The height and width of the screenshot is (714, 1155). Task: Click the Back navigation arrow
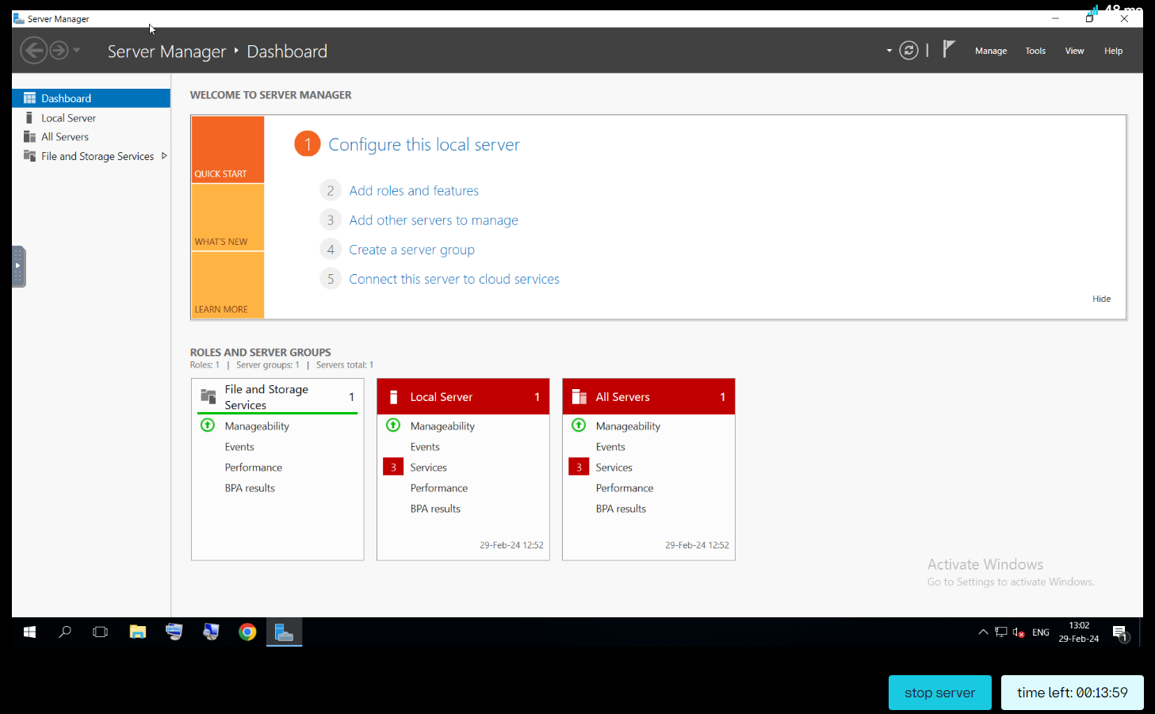coord(33,51)
